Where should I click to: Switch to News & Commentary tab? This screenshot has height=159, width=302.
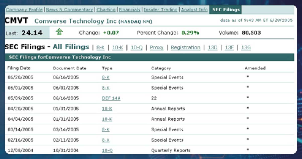click(70, 10)
